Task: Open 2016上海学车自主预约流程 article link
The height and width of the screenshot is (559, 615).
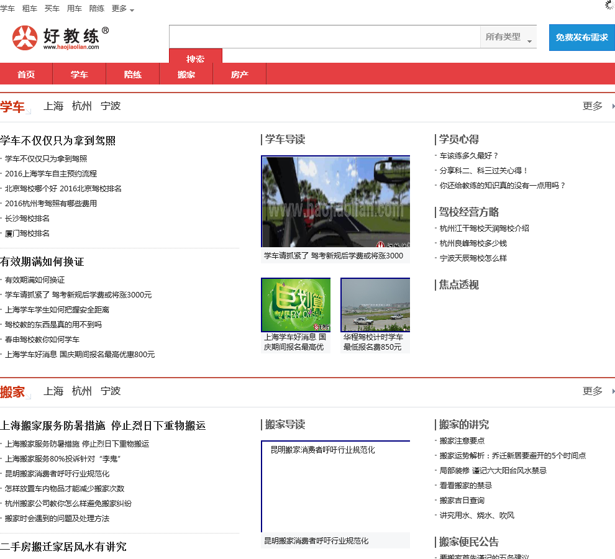Action: (x=51, y=174)
